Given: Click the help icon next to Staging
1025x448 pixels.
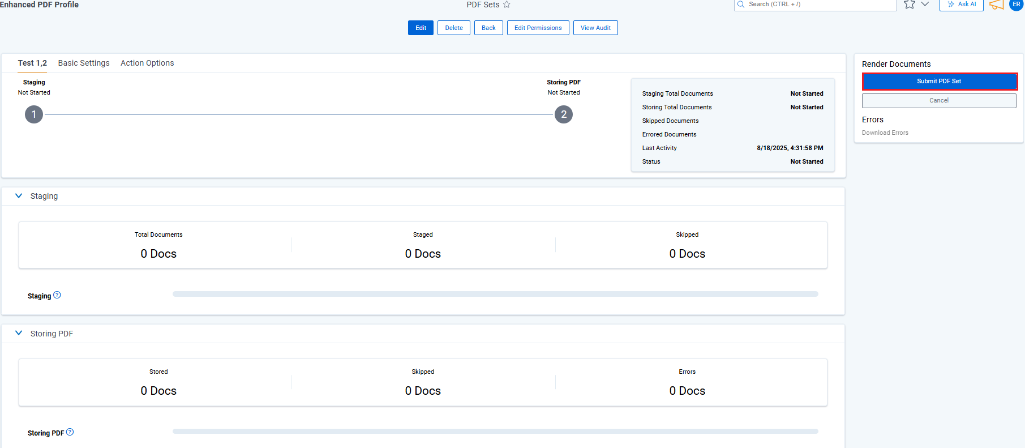Looking at the screenshot, I should coord(57,295).
